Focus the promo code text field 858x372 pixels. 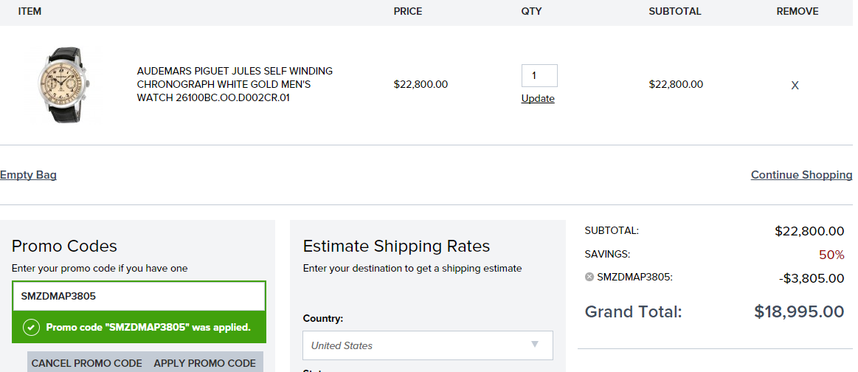[x=139, y=296]
